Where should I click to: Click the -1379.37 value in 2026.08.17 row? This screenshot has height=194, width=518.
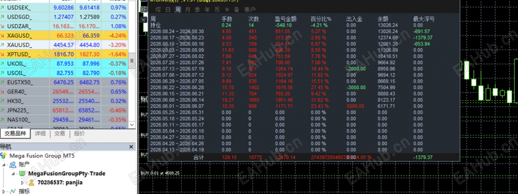click(x=423, y=38)
